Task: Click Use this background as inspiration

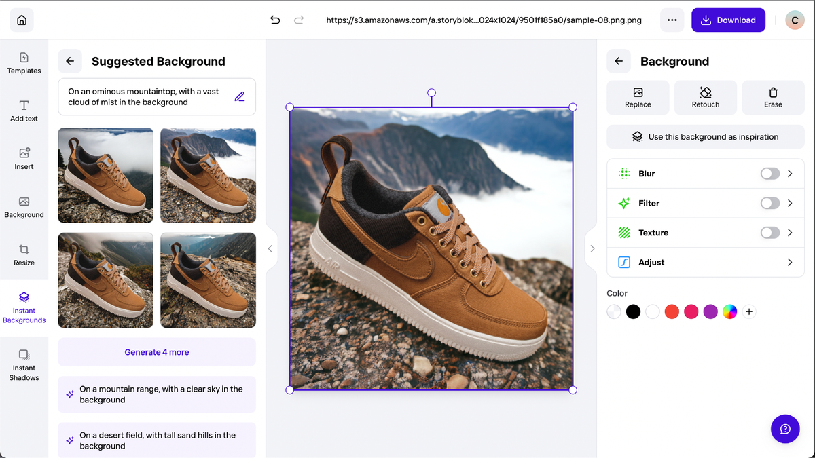Action: tap(705, 136)
